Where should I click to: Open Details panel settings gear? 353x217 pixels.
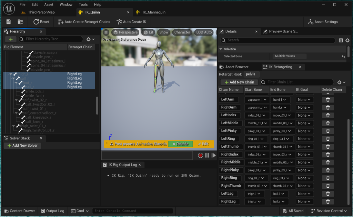(x=347, y=40)
